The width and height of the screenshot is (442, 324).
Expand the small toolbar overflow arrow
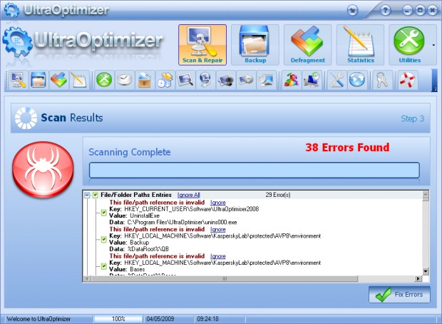coord(434,89)
